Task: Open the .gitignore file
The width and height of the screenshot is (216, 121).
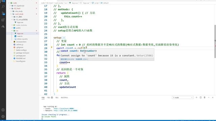Action: tap(20, 47)
